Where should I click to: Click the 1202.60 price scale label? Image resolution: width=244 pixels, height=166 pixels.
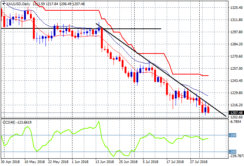(236, 117)
